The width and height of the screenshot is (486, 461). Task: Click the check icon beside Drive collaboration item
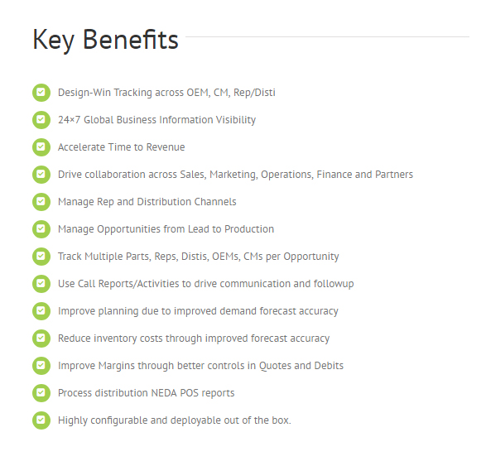[41, 175]
